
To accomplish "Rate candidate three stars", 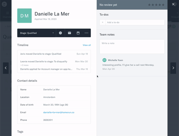I will click(156, 5).
